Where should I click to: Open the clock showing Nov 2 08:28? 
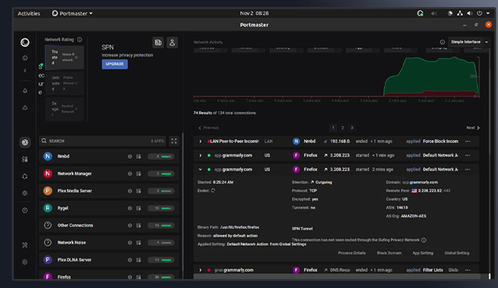click(254, 13)
